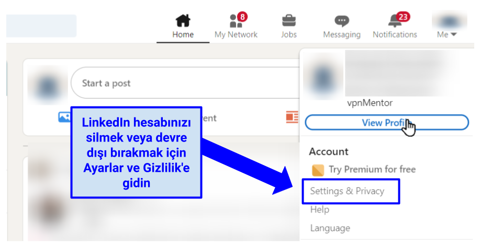Open the Jobs briefcase icon
Screen dimensions: 491x248
point(289,21)
